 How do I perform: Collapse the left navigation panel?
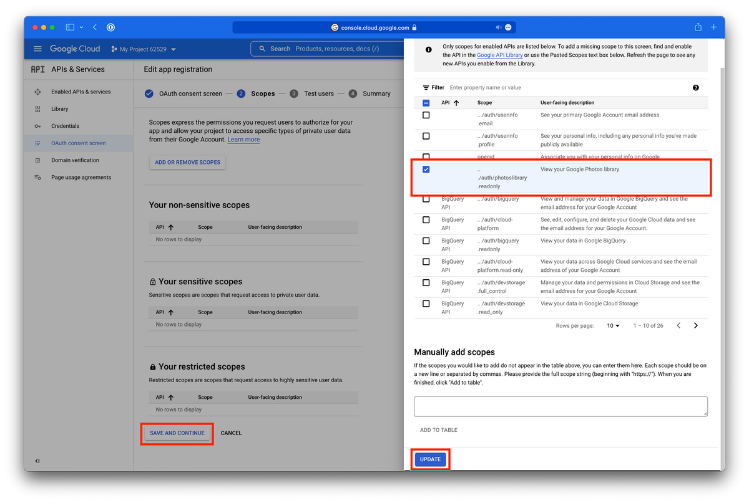click(37, 461)
